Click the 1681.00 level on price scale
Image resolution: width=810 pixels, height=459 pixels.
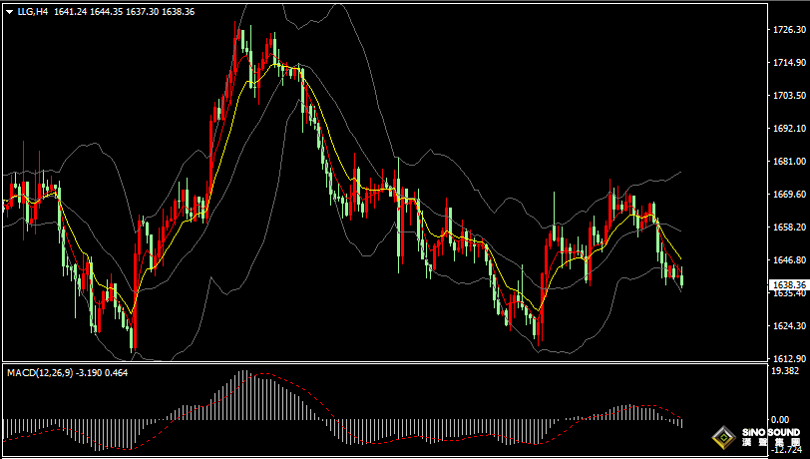click(x=789, y=162)
